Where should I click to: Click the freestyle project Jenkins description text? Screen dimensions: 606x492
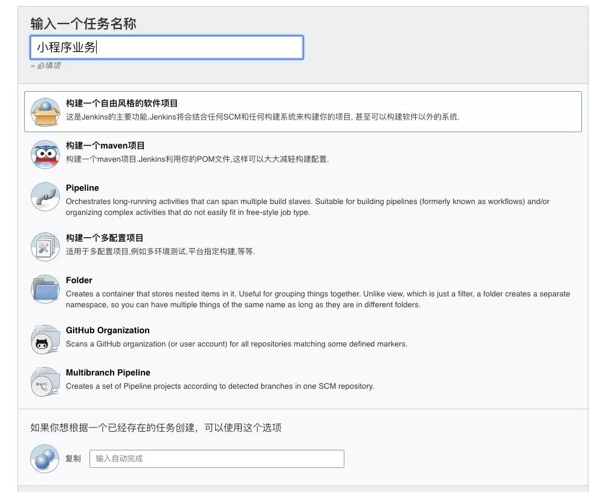point(262,117)
